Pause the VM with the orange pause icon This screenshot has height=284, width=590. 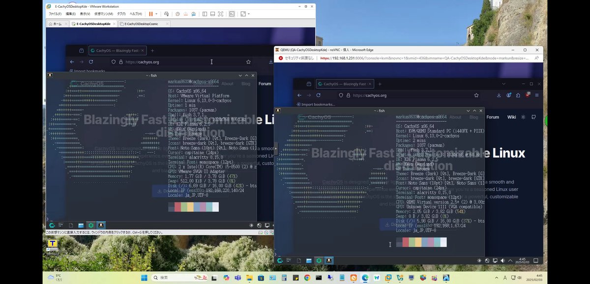(x=150, y=14)
